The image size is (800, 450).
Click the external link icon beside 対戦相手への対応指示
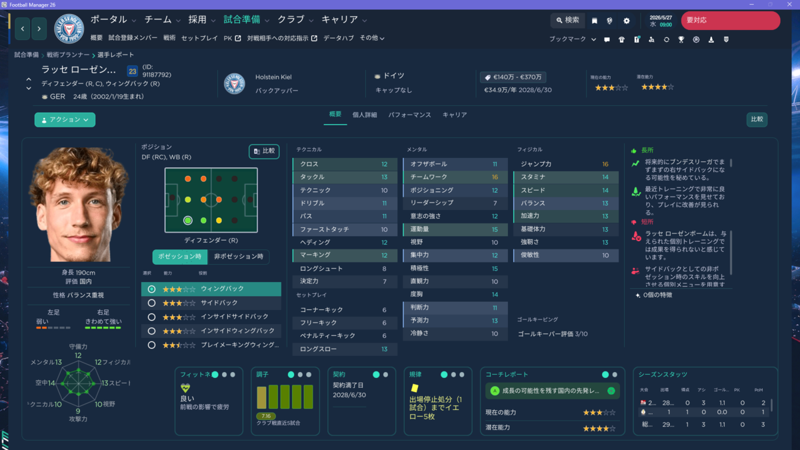click(314, 38)
